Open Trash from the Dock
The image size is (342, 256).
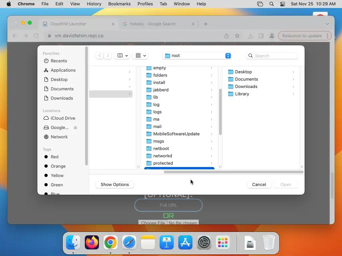pos(269,242)
